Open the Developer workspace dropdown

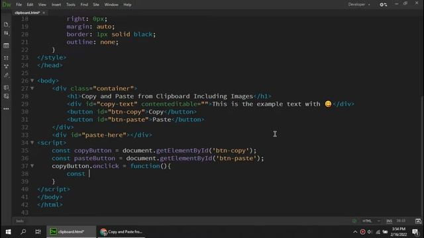click(x=359, y=5)
